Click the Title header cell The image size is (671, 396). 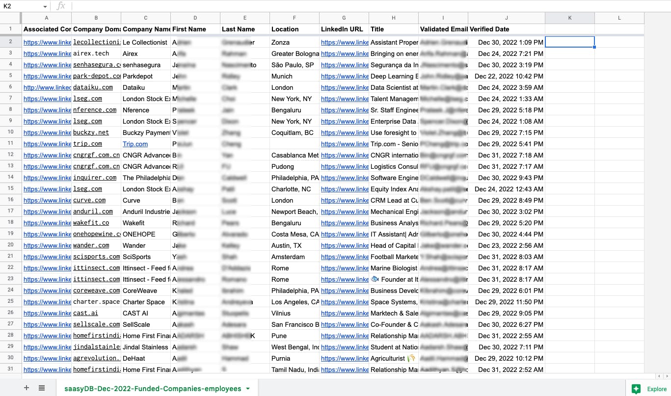point(394,29)
